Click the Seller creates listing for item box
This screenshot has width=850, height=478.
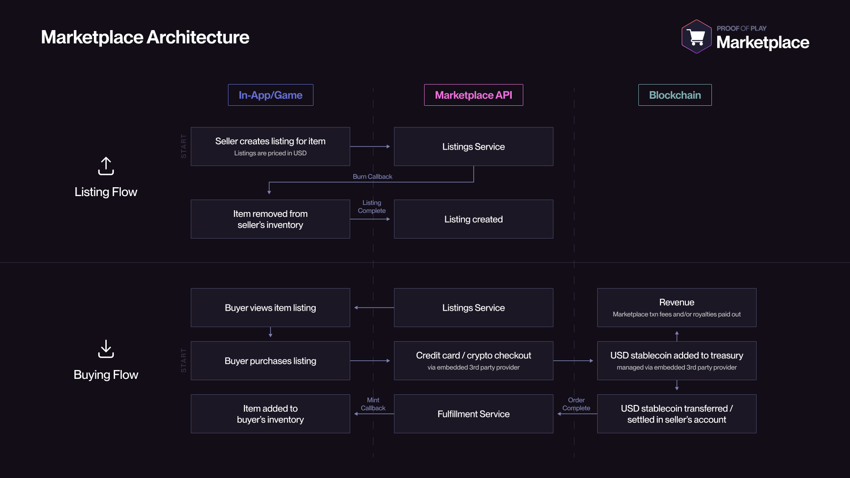click(270, 146)
